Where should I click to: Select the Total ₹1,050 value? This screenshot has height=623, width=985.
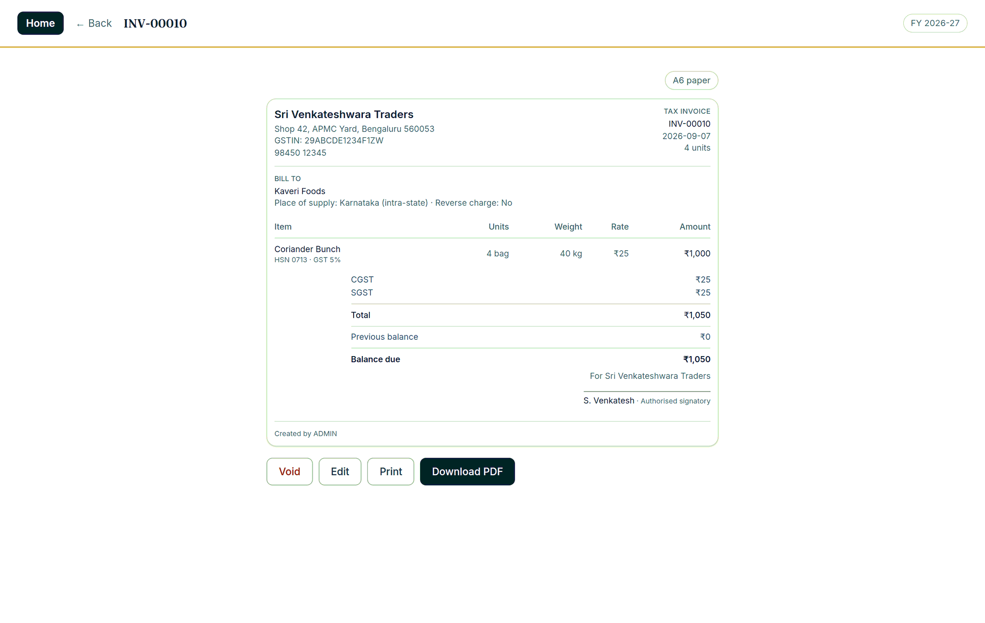697,315
